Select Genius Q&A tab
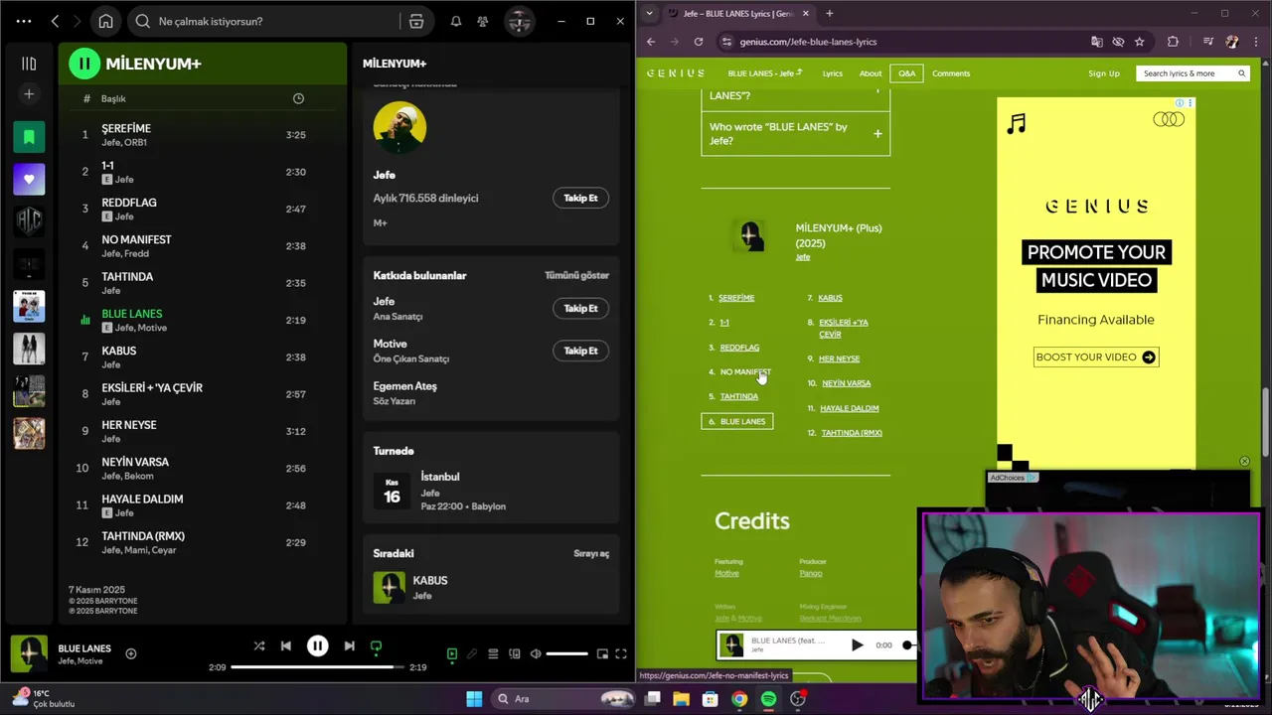This screenshot has height=715, width=1272. coord(907,73)
